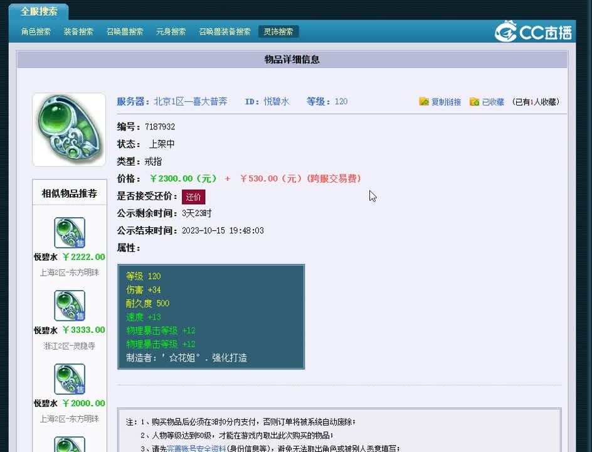This screenshot has height=452, width=592.
Task: Select the 灵饰搜索 tab
Action: tap(278, 32)
